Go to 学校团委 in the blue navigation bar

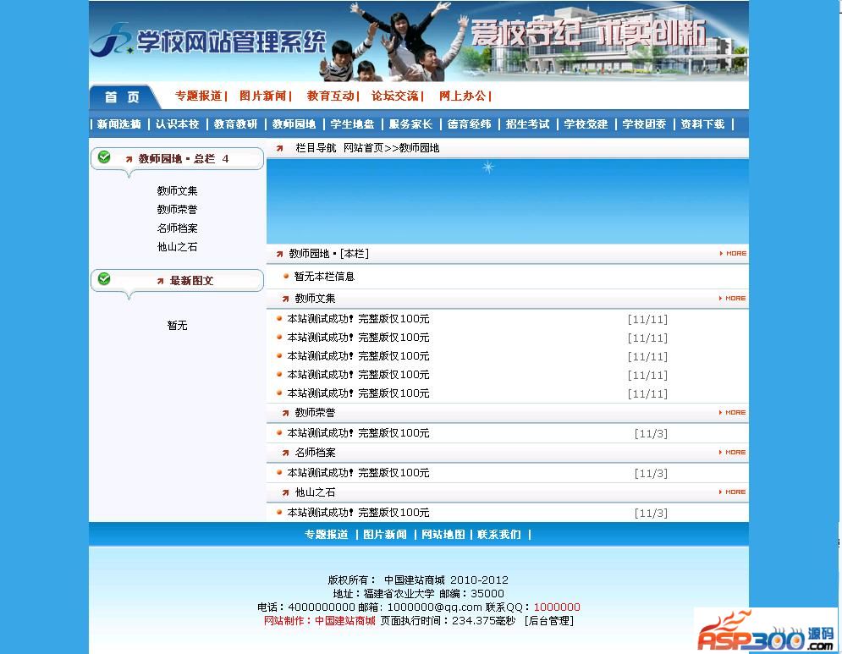click(644, 124)
